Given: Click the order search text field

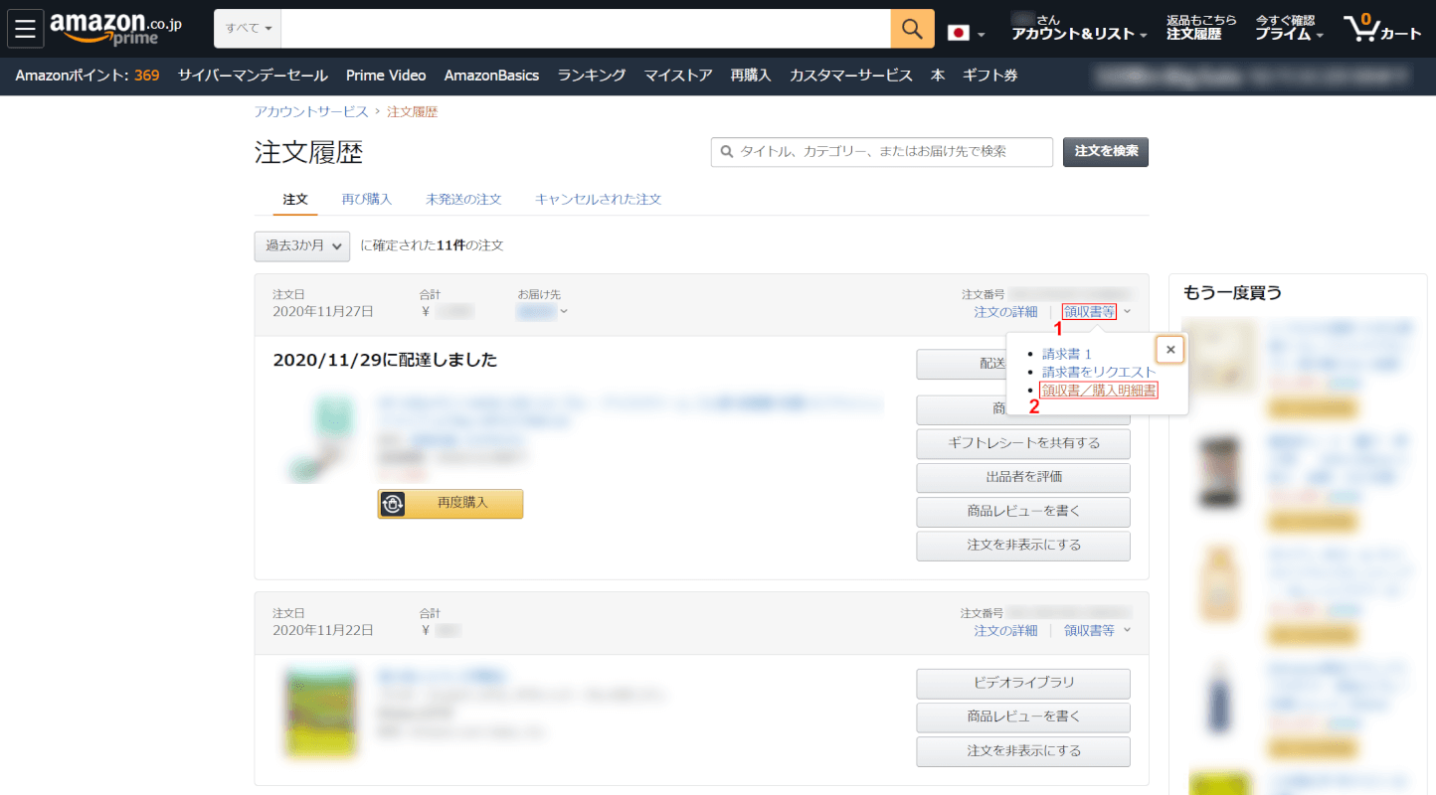Looking at the screenshot, I should [x=882, y=152].
